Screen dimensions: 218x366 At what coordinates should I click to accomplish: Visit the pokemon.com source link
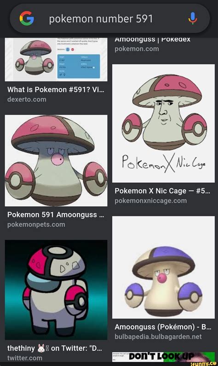137,49
